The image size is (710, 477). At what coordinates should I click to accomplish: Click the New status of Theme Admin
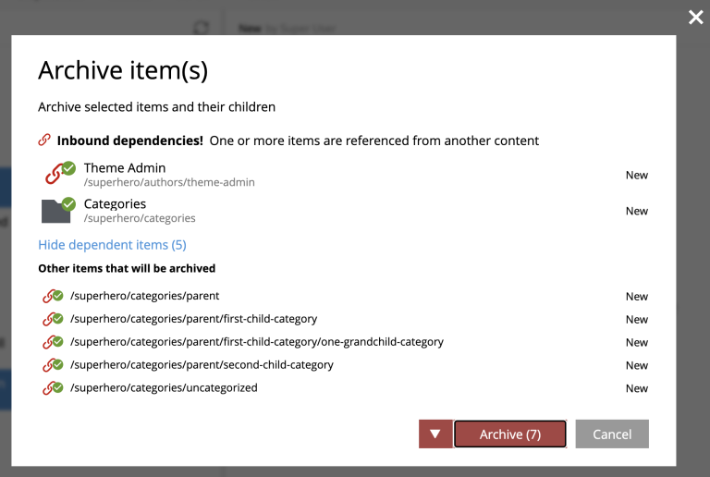[636, 175]
